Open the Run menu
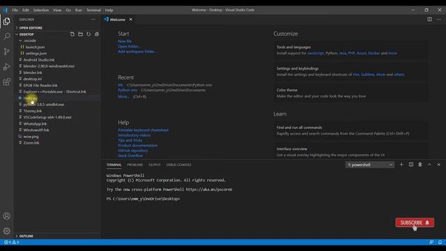The width and height of the screenshot is (446, 251). (79, 10)
